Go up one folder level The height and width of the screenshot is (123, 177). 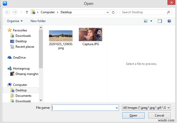(x=27, y=12)
